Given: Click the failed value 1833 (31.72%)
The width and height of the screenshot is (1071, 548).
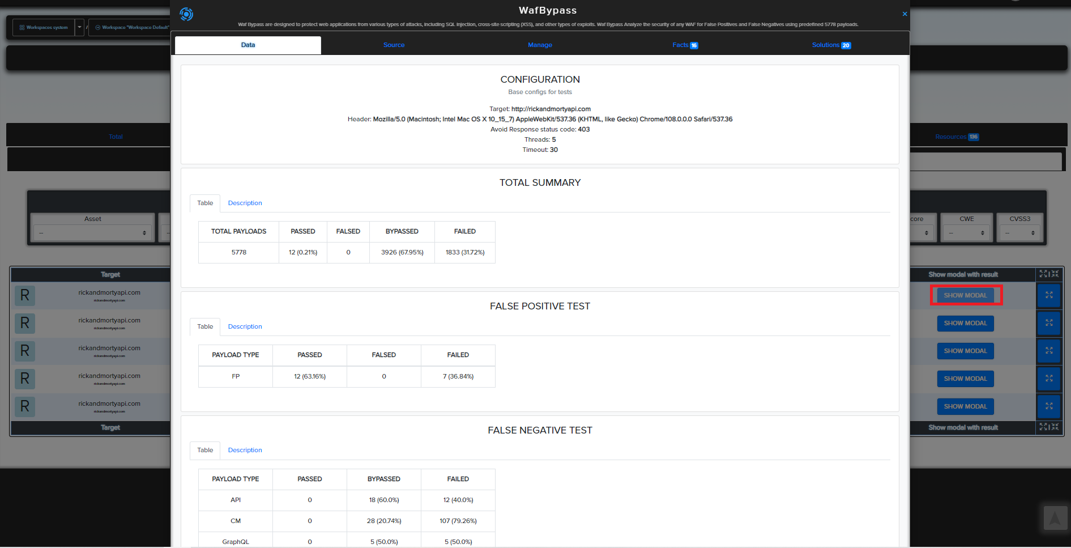Looking at the screenshot, I should (x=465, y=252).
